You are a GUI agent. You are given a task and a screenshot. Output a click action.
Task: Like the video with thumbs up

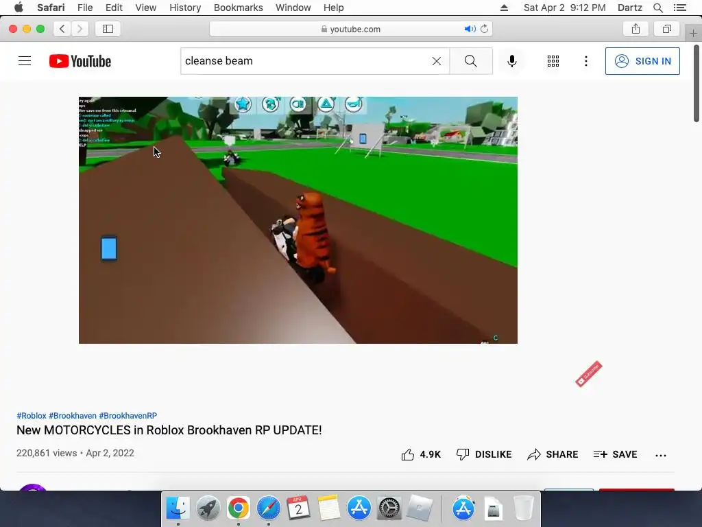point(421,454)
